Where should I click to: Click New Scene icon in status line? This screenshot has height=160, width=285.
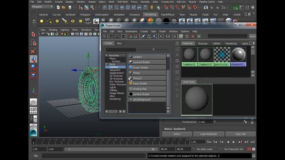tap(58, 7)
